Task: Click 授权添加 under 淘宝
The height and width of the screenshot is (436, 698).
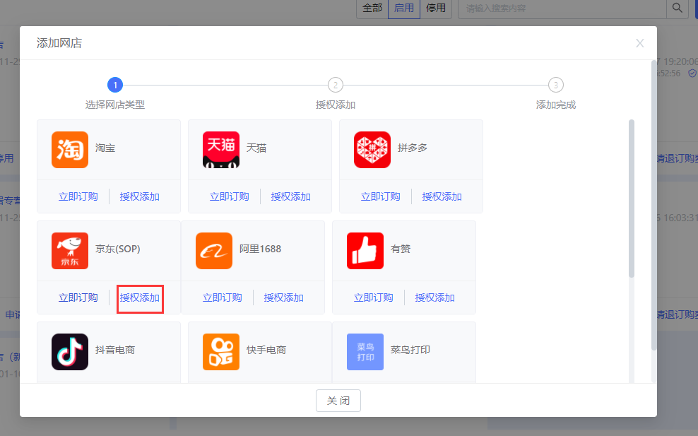Action: coord(139,196)
